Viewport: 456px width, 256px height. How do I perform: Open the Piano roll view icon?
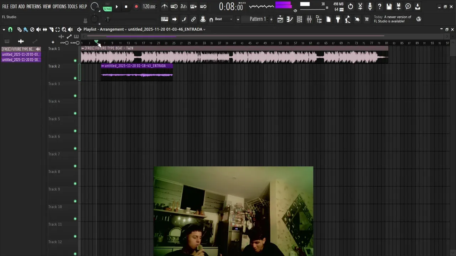290,20
